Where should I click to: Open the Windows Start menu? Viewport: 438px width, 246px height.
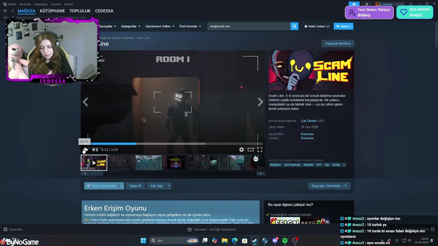pos(143,241)
